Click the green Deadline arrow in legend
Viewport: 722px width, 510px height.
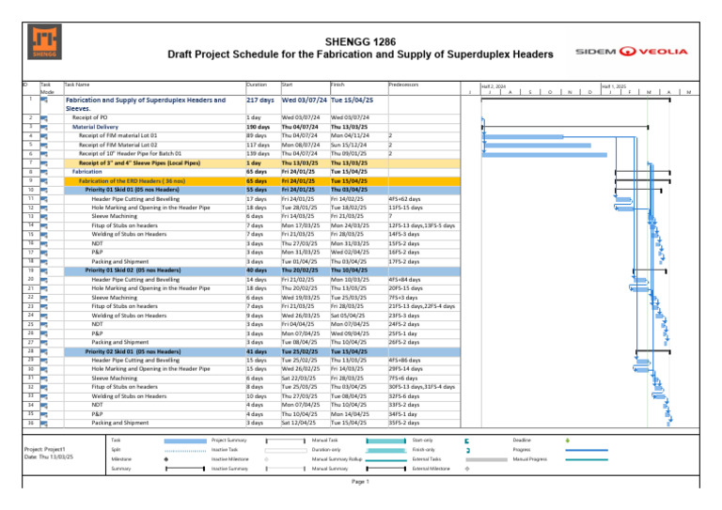(x=567, y=440)
